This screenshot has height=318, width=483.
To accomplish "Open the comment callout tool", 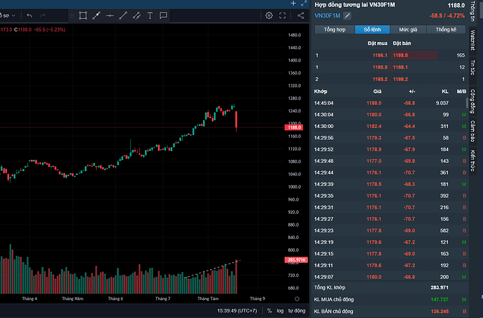I will click(163, 15).
